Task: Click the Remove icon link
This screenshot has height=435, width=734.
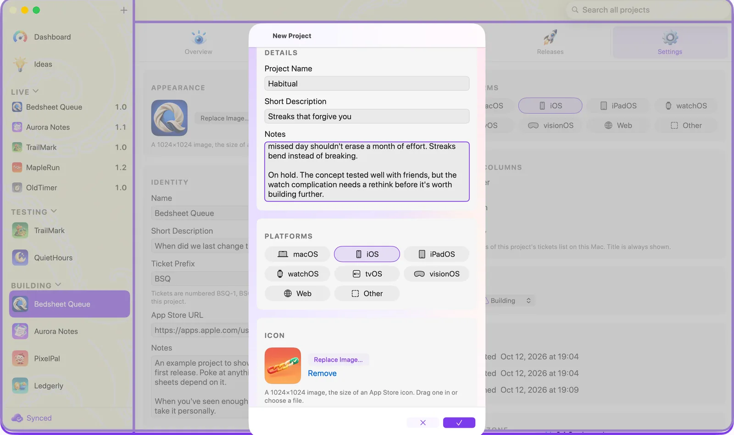Action: click(x=322, y=374)
